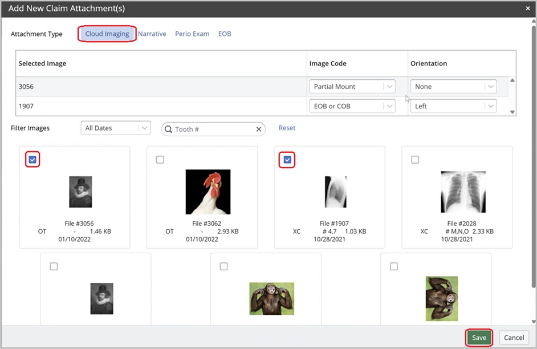
Task: Select the EOB attachment type
Action: coord(225,34)
